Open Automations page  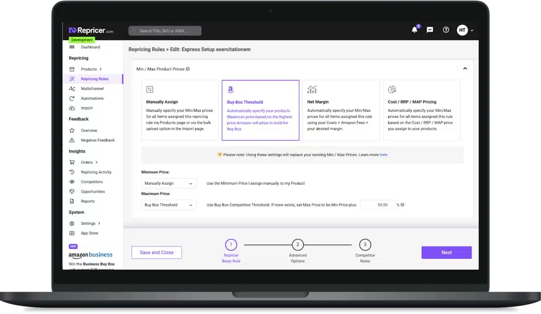(92, 98)
